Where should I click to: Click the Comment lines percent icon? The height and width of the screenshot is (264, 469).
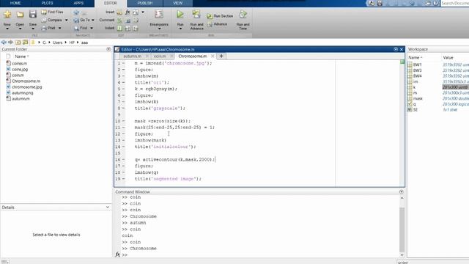click(119, 21)
